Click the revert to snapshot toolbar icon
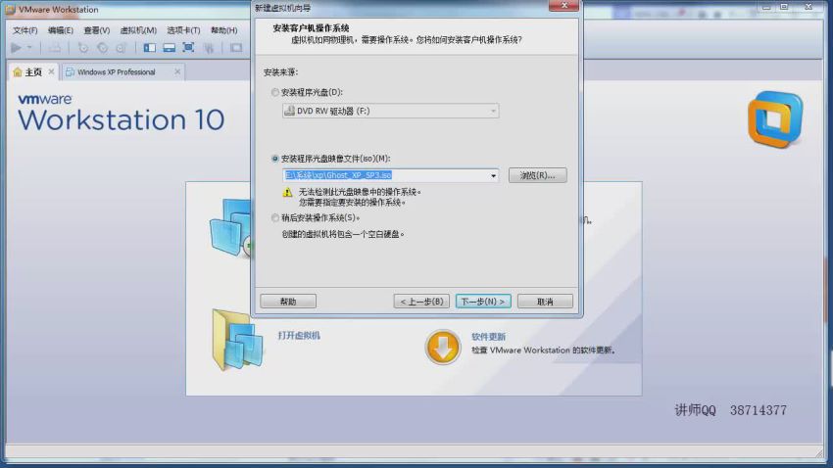Viewport: 833px width, 468px height. pos(102,48)
